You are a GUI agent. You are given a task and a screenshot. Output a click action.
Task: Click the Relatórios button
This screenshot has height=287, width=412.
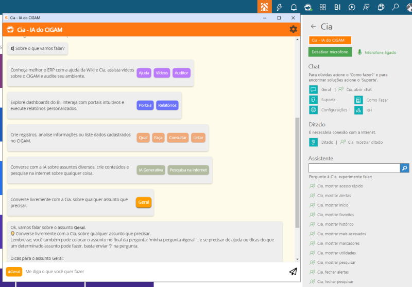(x=167, y=105)
